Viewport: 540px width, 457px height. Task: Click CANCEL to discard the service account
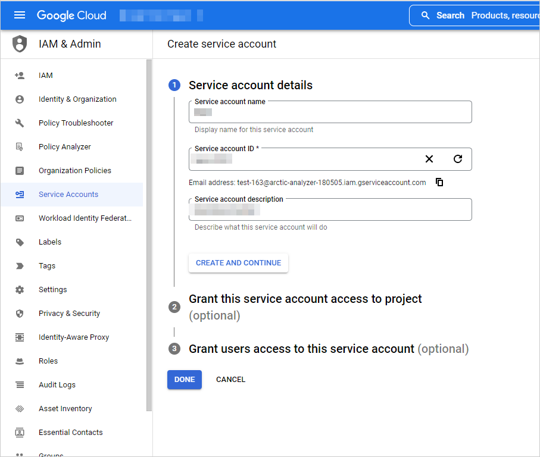(230, 379)
